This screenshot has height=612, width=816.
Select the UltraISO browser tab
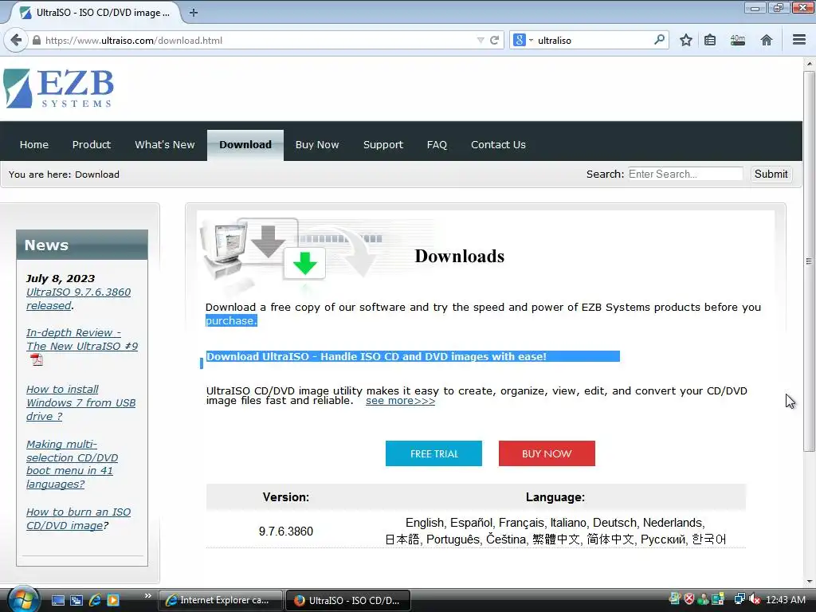point(96,13)
